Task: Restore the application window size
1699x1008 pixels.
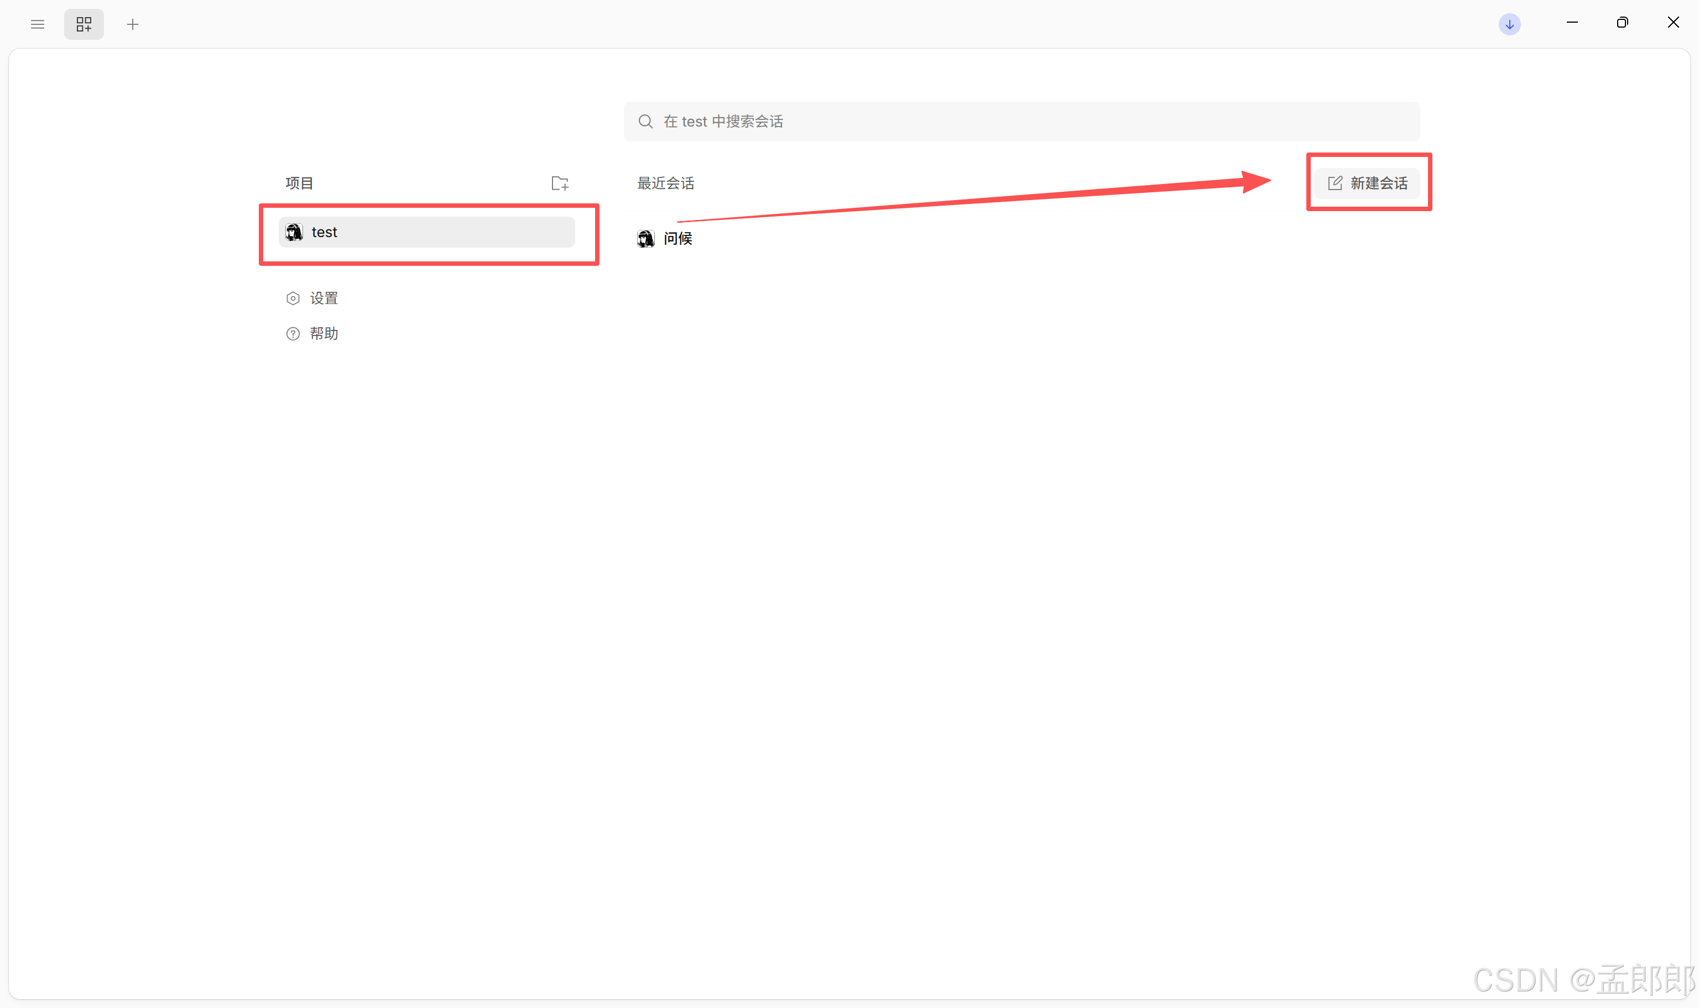Action: (1622, 23)
